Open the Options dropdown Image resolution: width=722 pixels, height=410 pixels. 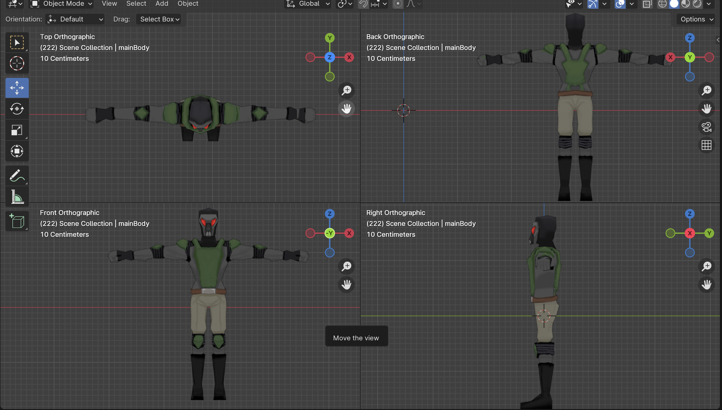pos(696,19)
